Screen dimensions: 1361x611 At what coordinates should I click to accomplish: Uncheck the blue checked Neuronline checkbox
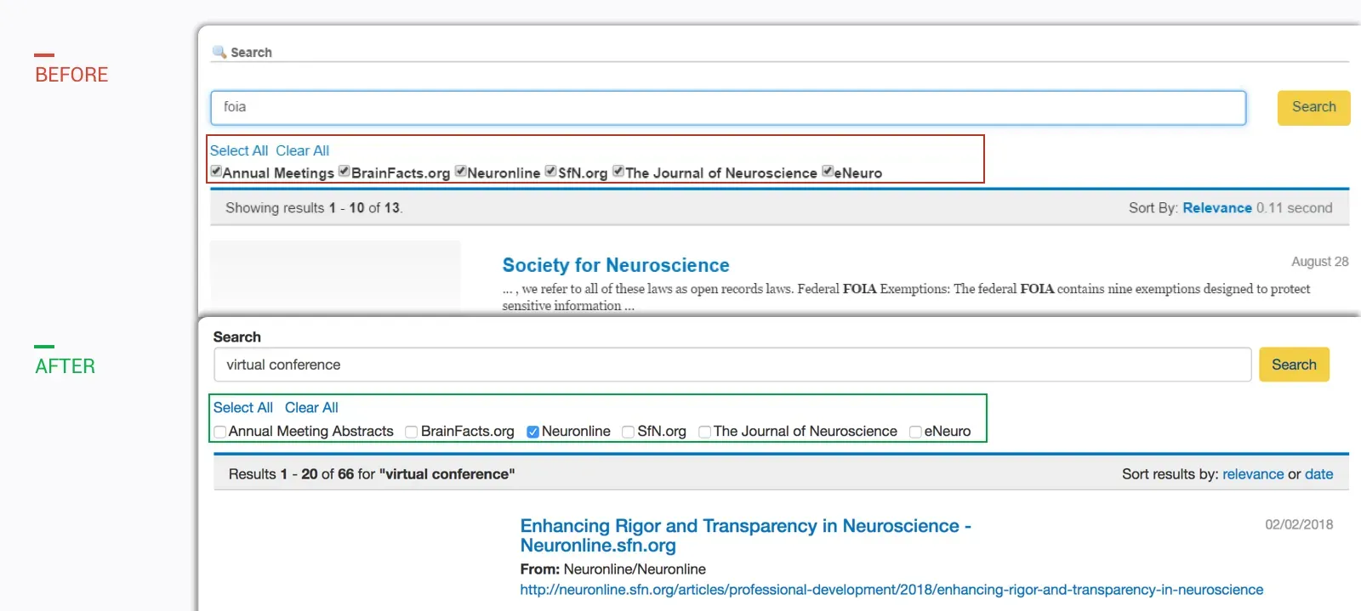[532, 432]
